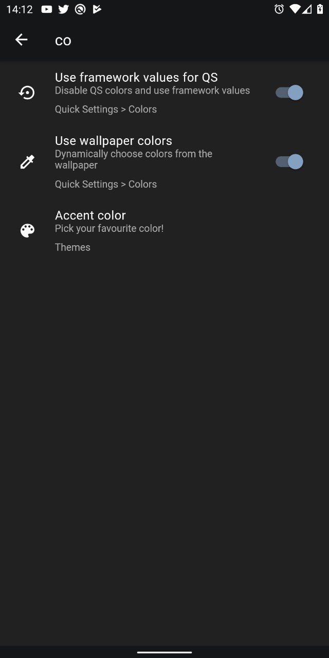Tap the battery icon in status bar
The width and height of the screenshot is (329, 658).
[x=320, y=9]
